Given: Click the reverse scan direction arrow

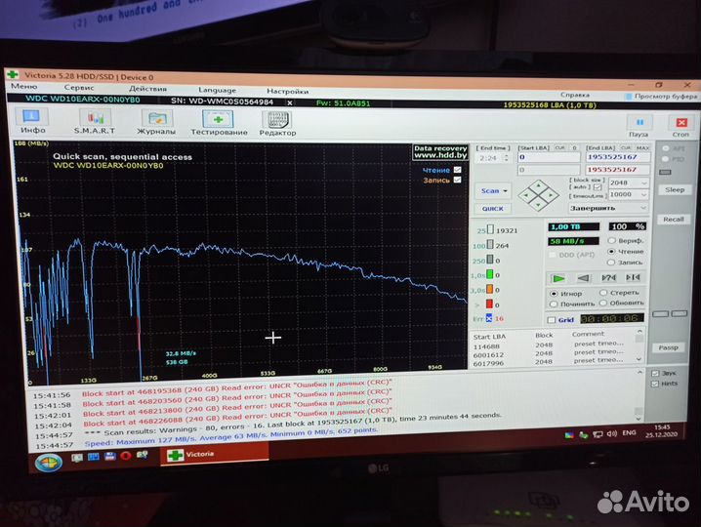Looking at the screenshot, I should [583, 278].
